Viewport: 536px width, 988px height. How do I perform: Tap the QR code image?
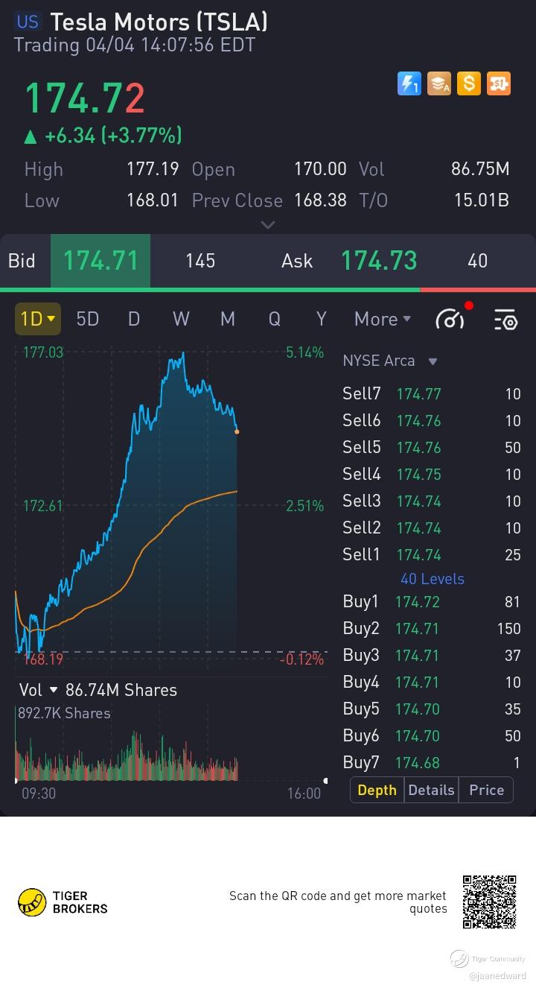489,902
